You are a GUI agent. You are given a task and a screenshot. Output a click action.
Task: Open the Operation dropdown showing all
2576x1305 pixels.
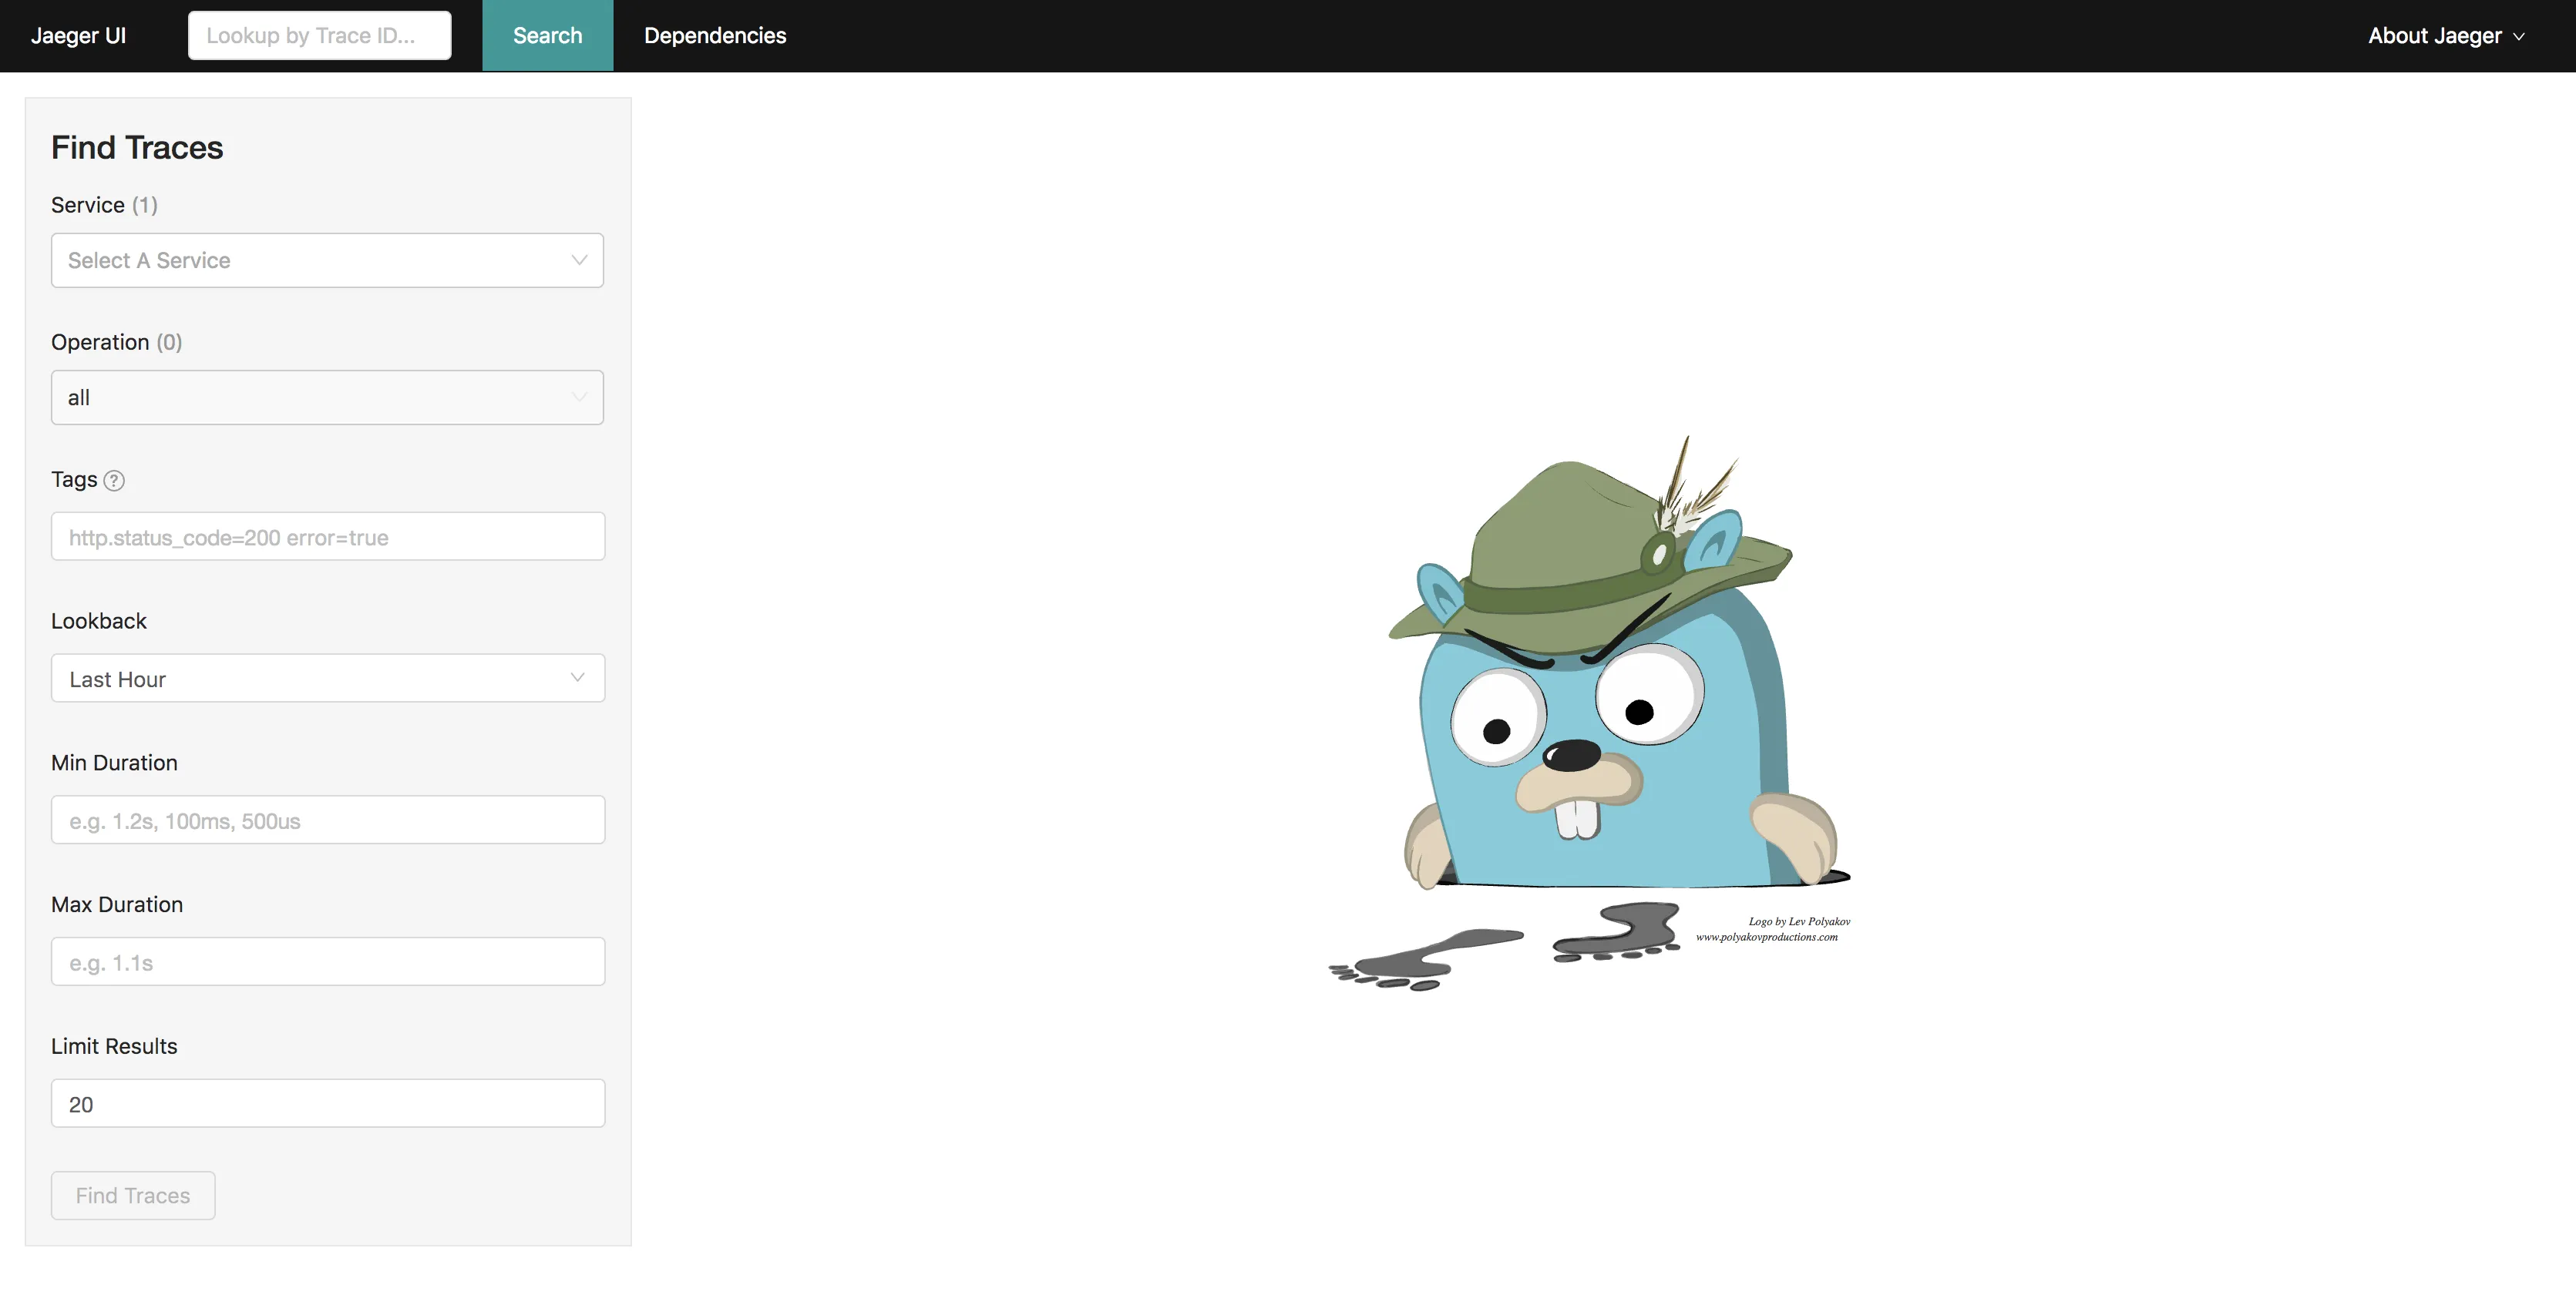pos(327,398)
